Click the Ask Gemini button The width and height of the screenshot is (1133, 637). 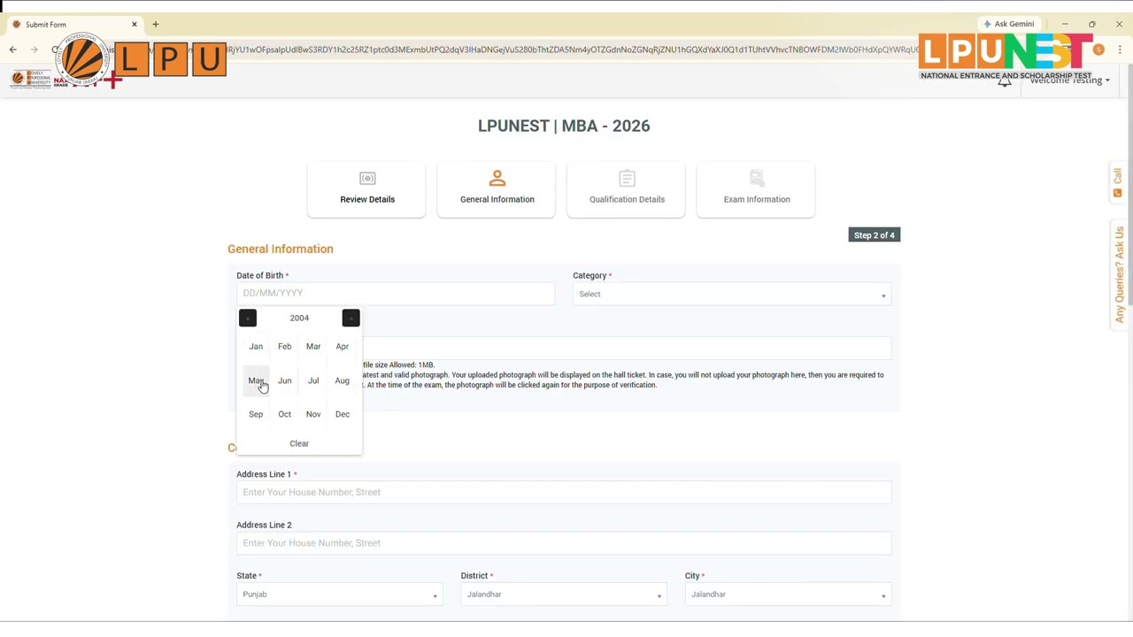(1008, 24)
